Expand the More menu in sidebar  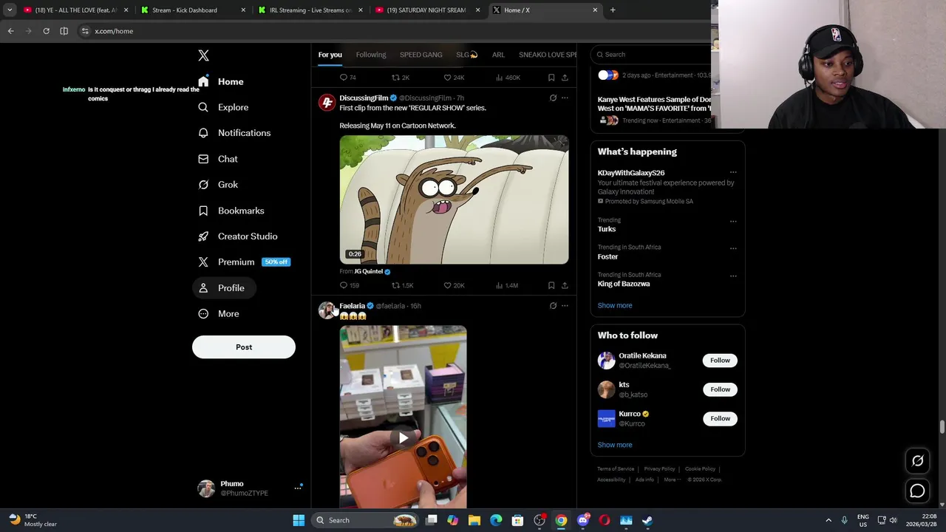(219, 313)
